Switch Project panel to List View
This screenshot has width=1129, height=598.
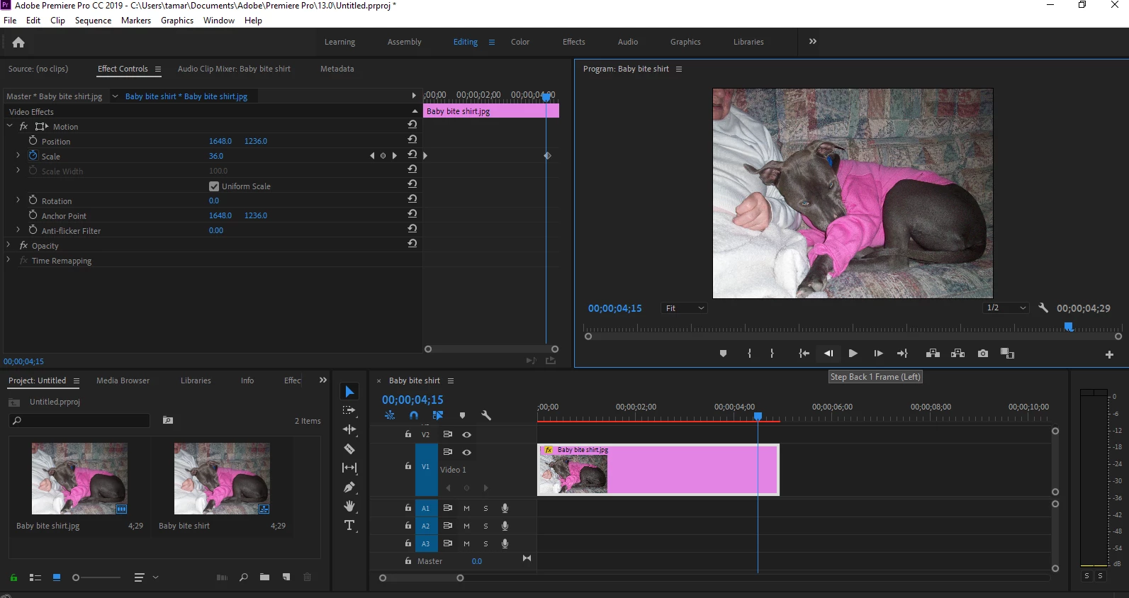tap(35, 577)
